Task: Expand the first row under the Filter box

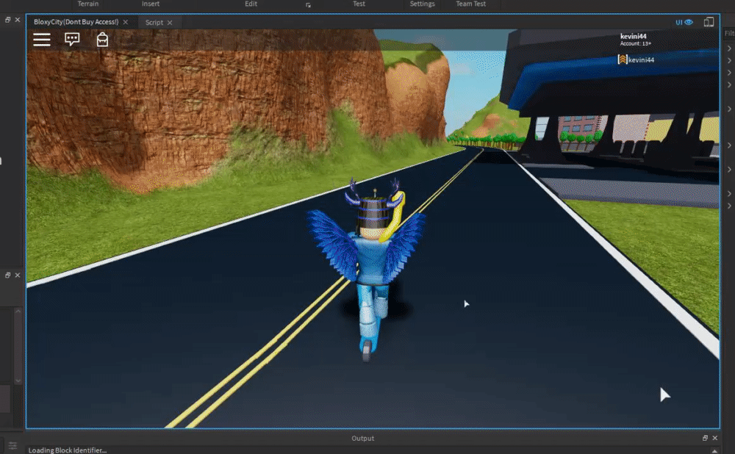Action: point(729,48)
